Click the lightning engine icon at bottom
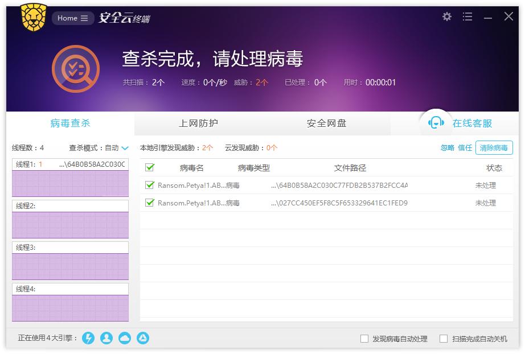Image resolution: width=525 pixels, height=354 pixels. coord(88,338)
